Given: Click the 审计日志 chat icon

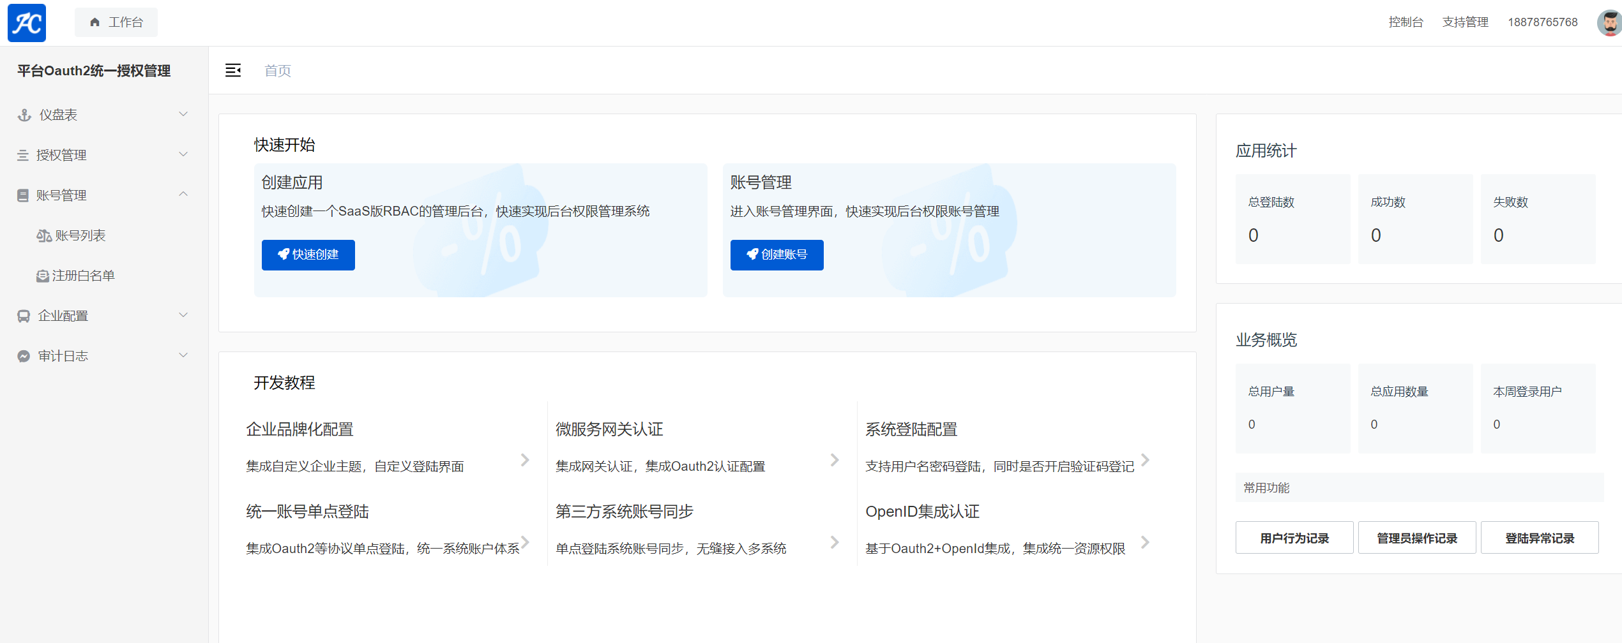Looking at the screenshot, I should 23,355.
